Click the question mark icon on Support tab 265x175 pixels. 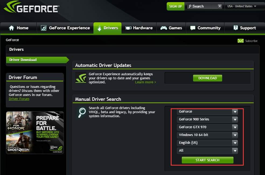236,28
